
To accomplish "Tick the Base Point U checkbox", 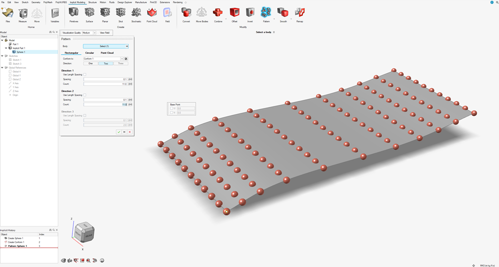I will point(172,108).
